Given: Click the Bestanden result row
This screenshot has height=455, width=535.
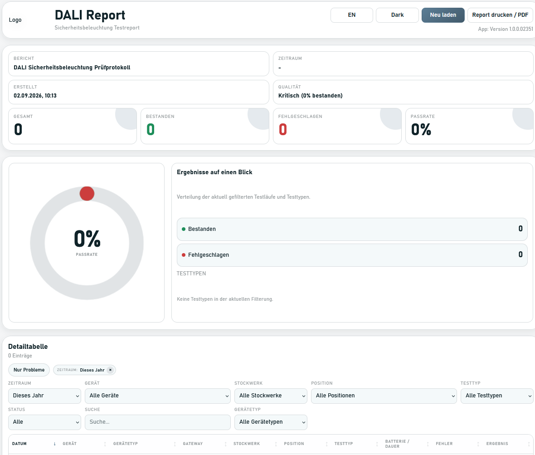Looking at the screenshot, I should [352, 229].
